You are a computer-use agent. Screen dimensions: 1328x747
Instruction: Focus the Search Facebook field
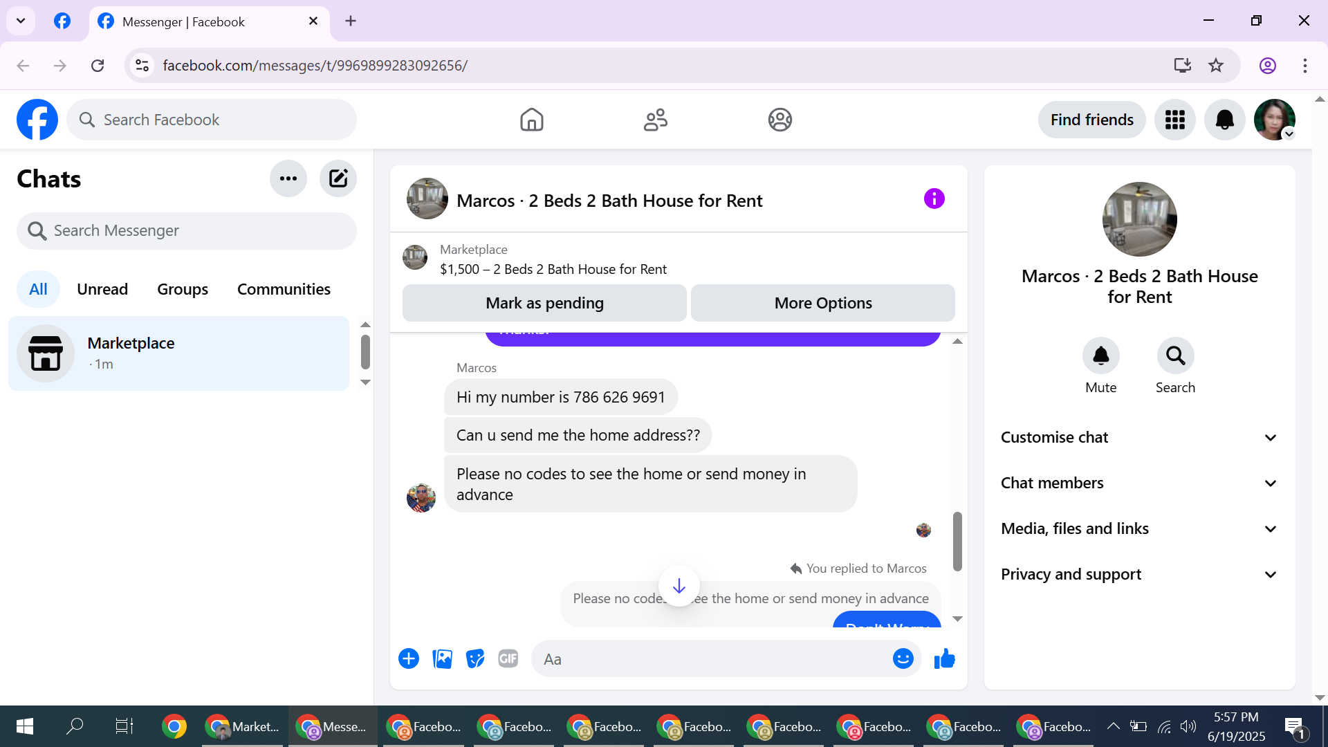click(212, 120)
